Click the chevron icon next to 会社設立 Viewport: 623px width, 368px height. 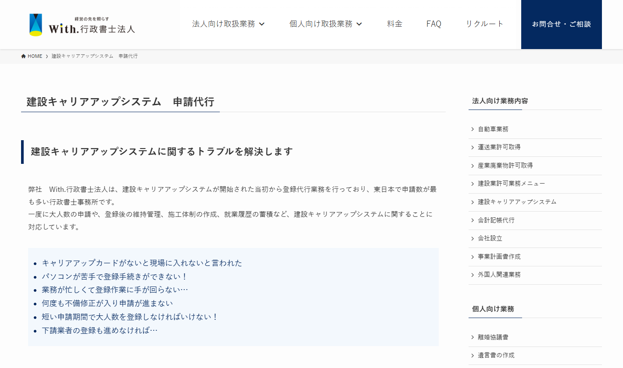tap(473, 238)
